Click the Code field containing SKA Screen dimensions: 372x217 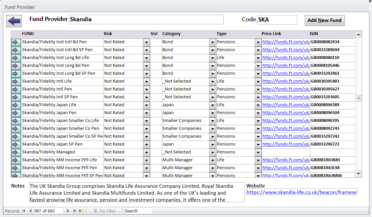pos(277,20)
